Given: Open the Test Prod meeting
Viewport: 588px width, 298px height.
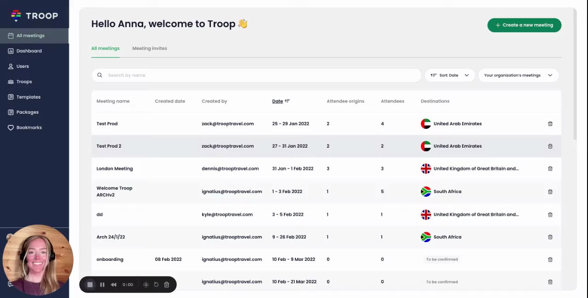Looking at the screenshot, I should tap(107, 124).
